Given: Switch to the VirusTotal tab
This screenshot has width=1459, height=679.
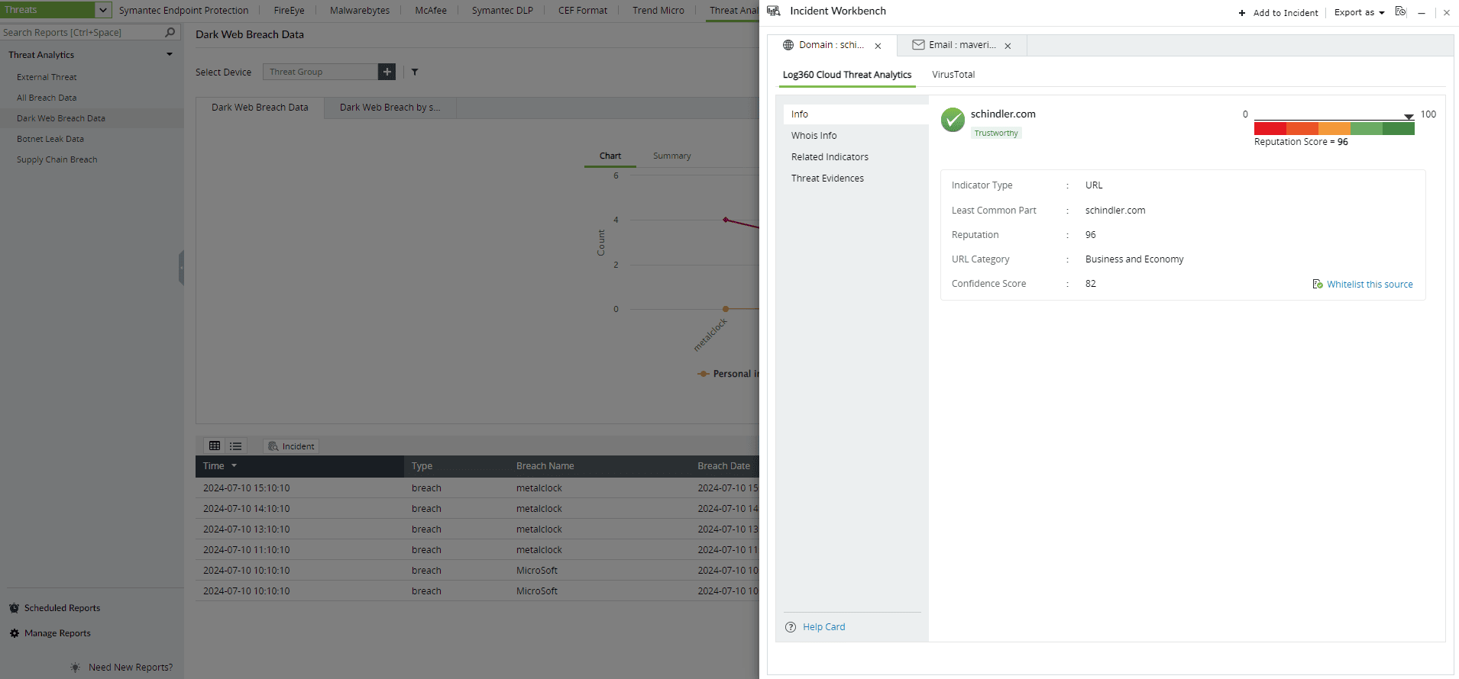Looking at the screenshot, I should [x=953, y=75].
